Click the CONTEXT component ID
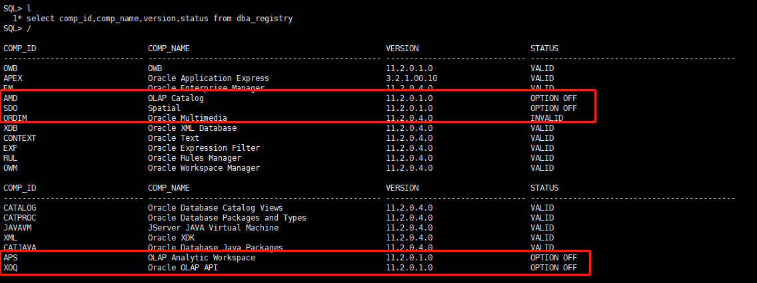Screen dimensions: 757x283 click(x=19, y=138)
